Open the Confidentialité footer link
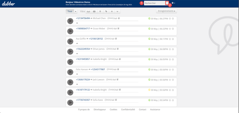The image size is (239, 113). click(128, 110)
